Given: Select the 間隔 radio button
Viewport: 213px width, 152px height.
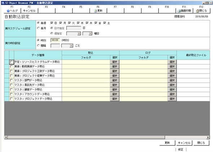Looking at the screenshot, I should 38,45.
